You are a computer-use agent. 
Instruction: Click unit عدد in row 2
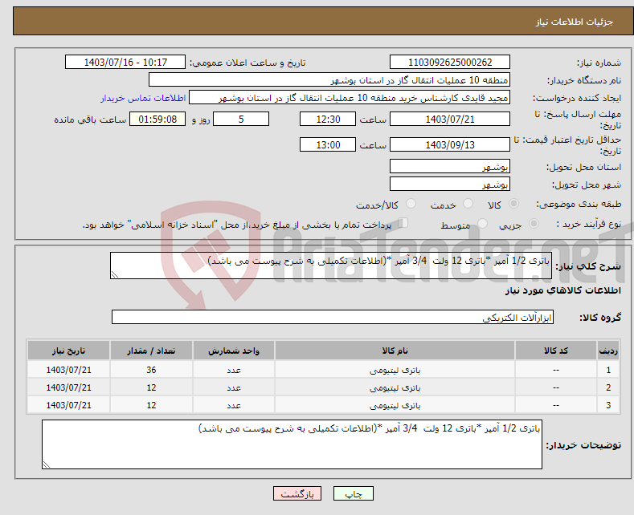234,387
